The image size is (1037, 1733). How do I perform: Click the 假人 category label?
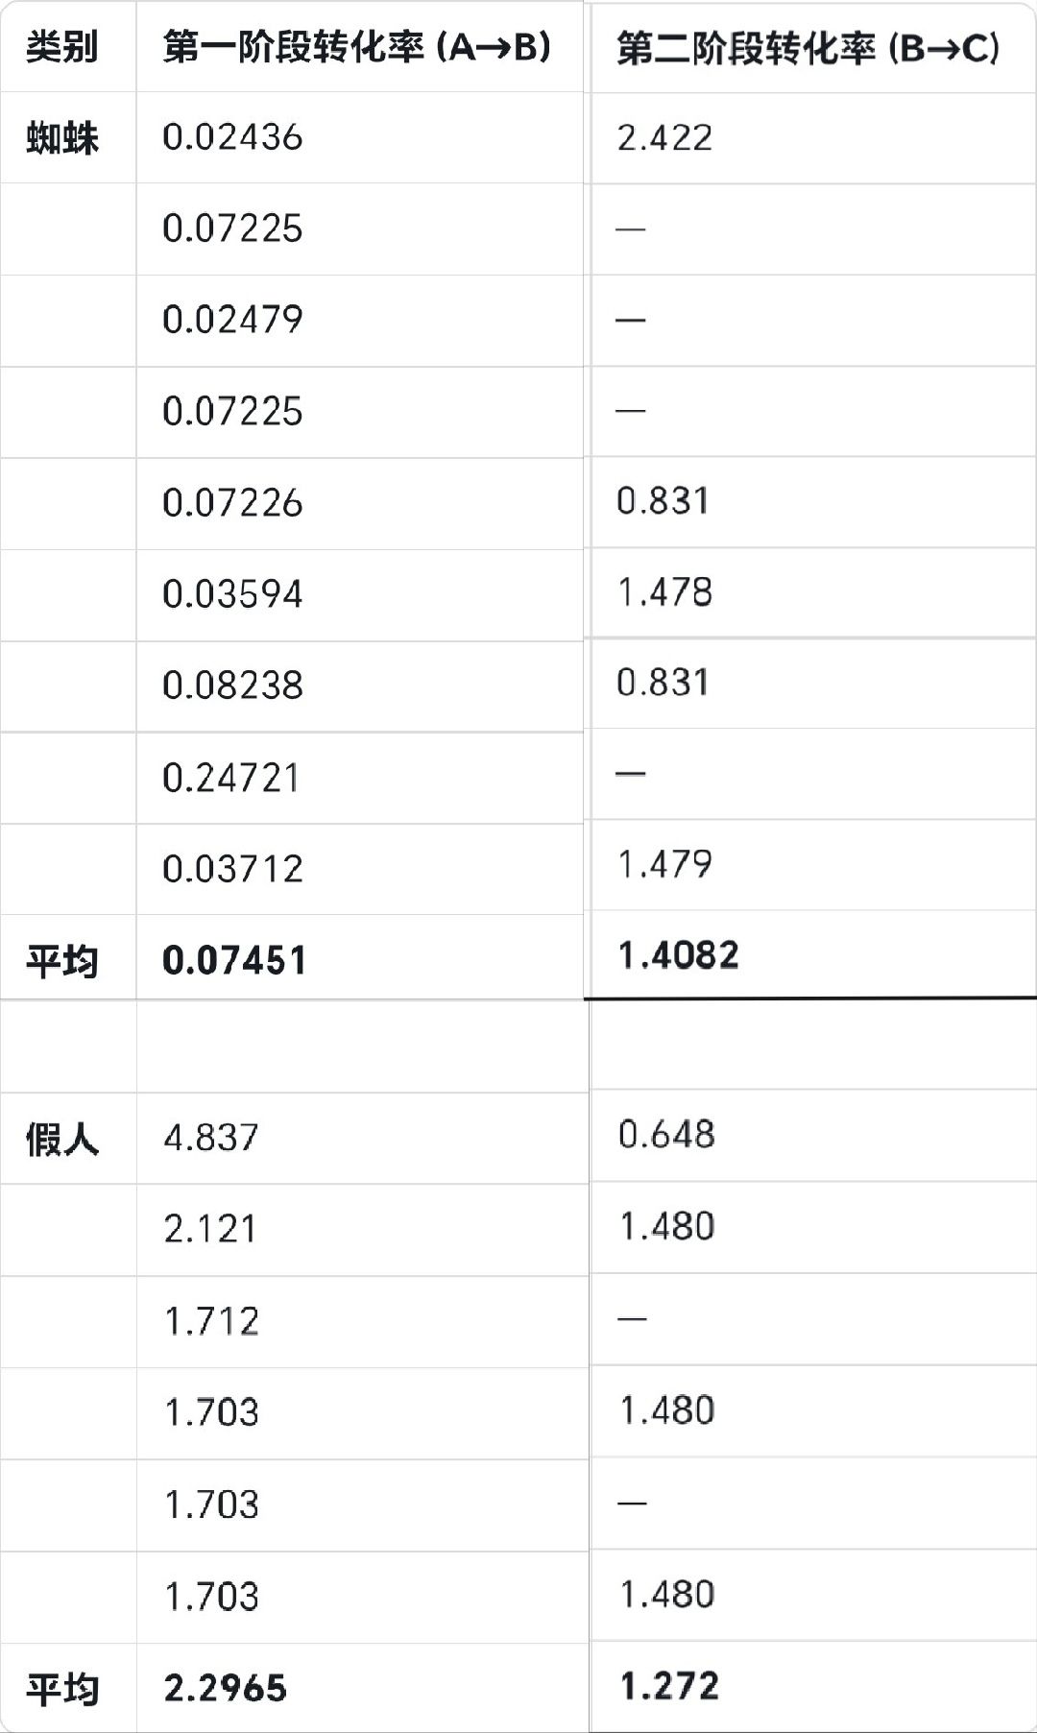tap(62, 1140)
